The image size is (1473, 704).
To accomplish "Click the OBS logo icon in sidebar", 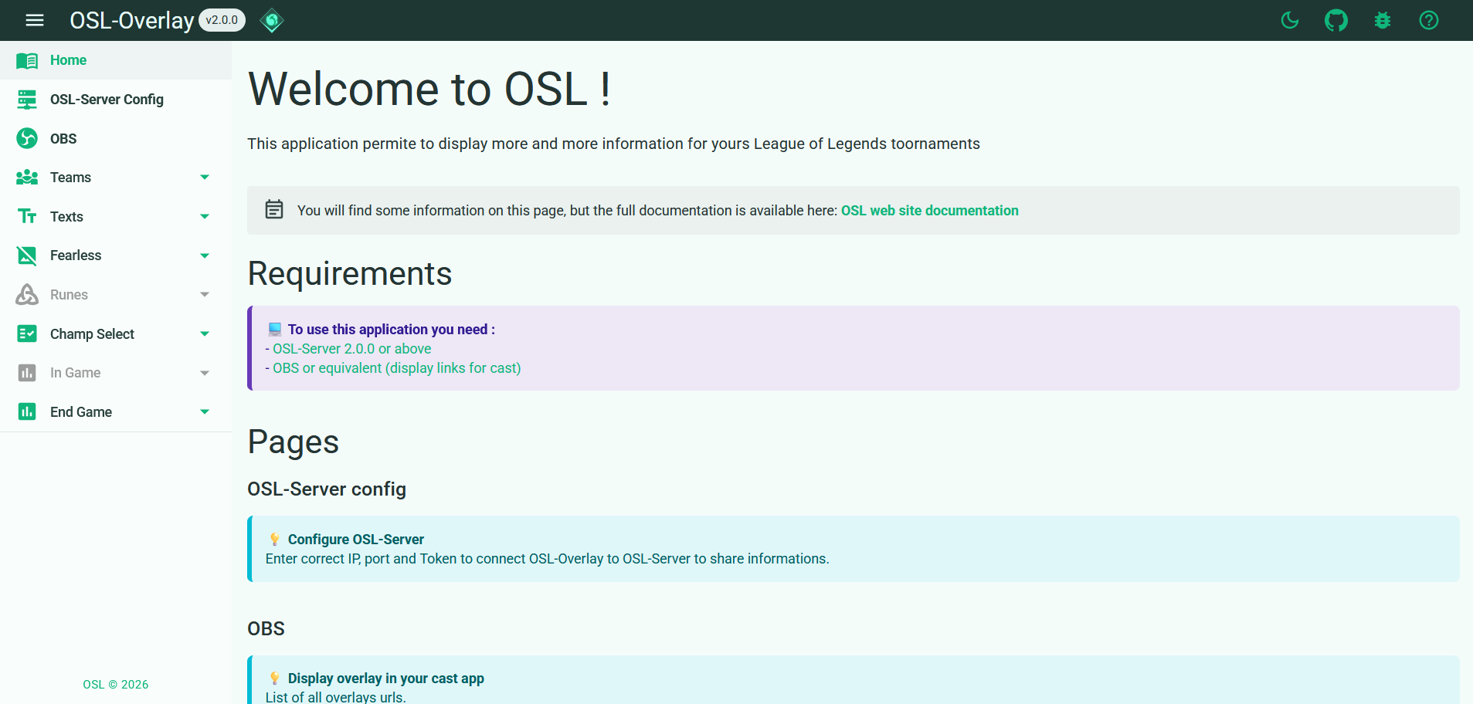I will pos(27,138).
